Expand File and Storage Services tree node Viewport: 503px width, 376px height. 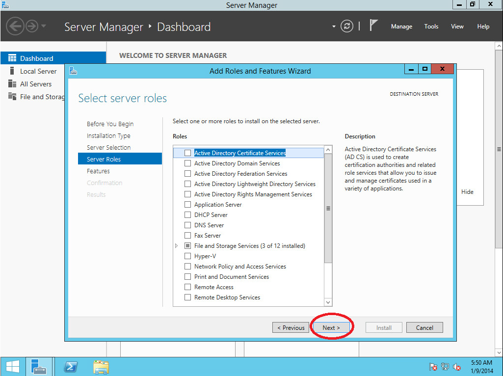pyautogui.click(x=177, y=246)
